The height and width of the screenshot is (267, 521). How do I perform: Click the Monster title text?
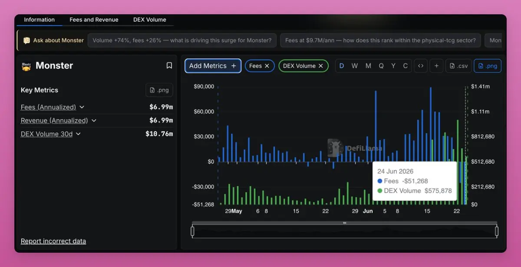[54, 66]
